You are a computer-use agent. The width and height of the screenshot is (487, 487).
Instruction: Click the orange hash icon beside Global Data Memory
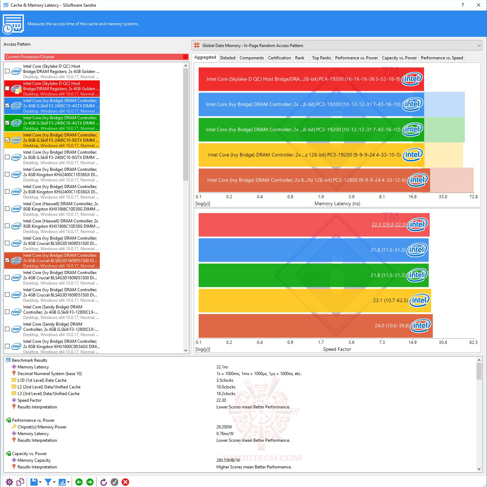pos(197,45)
